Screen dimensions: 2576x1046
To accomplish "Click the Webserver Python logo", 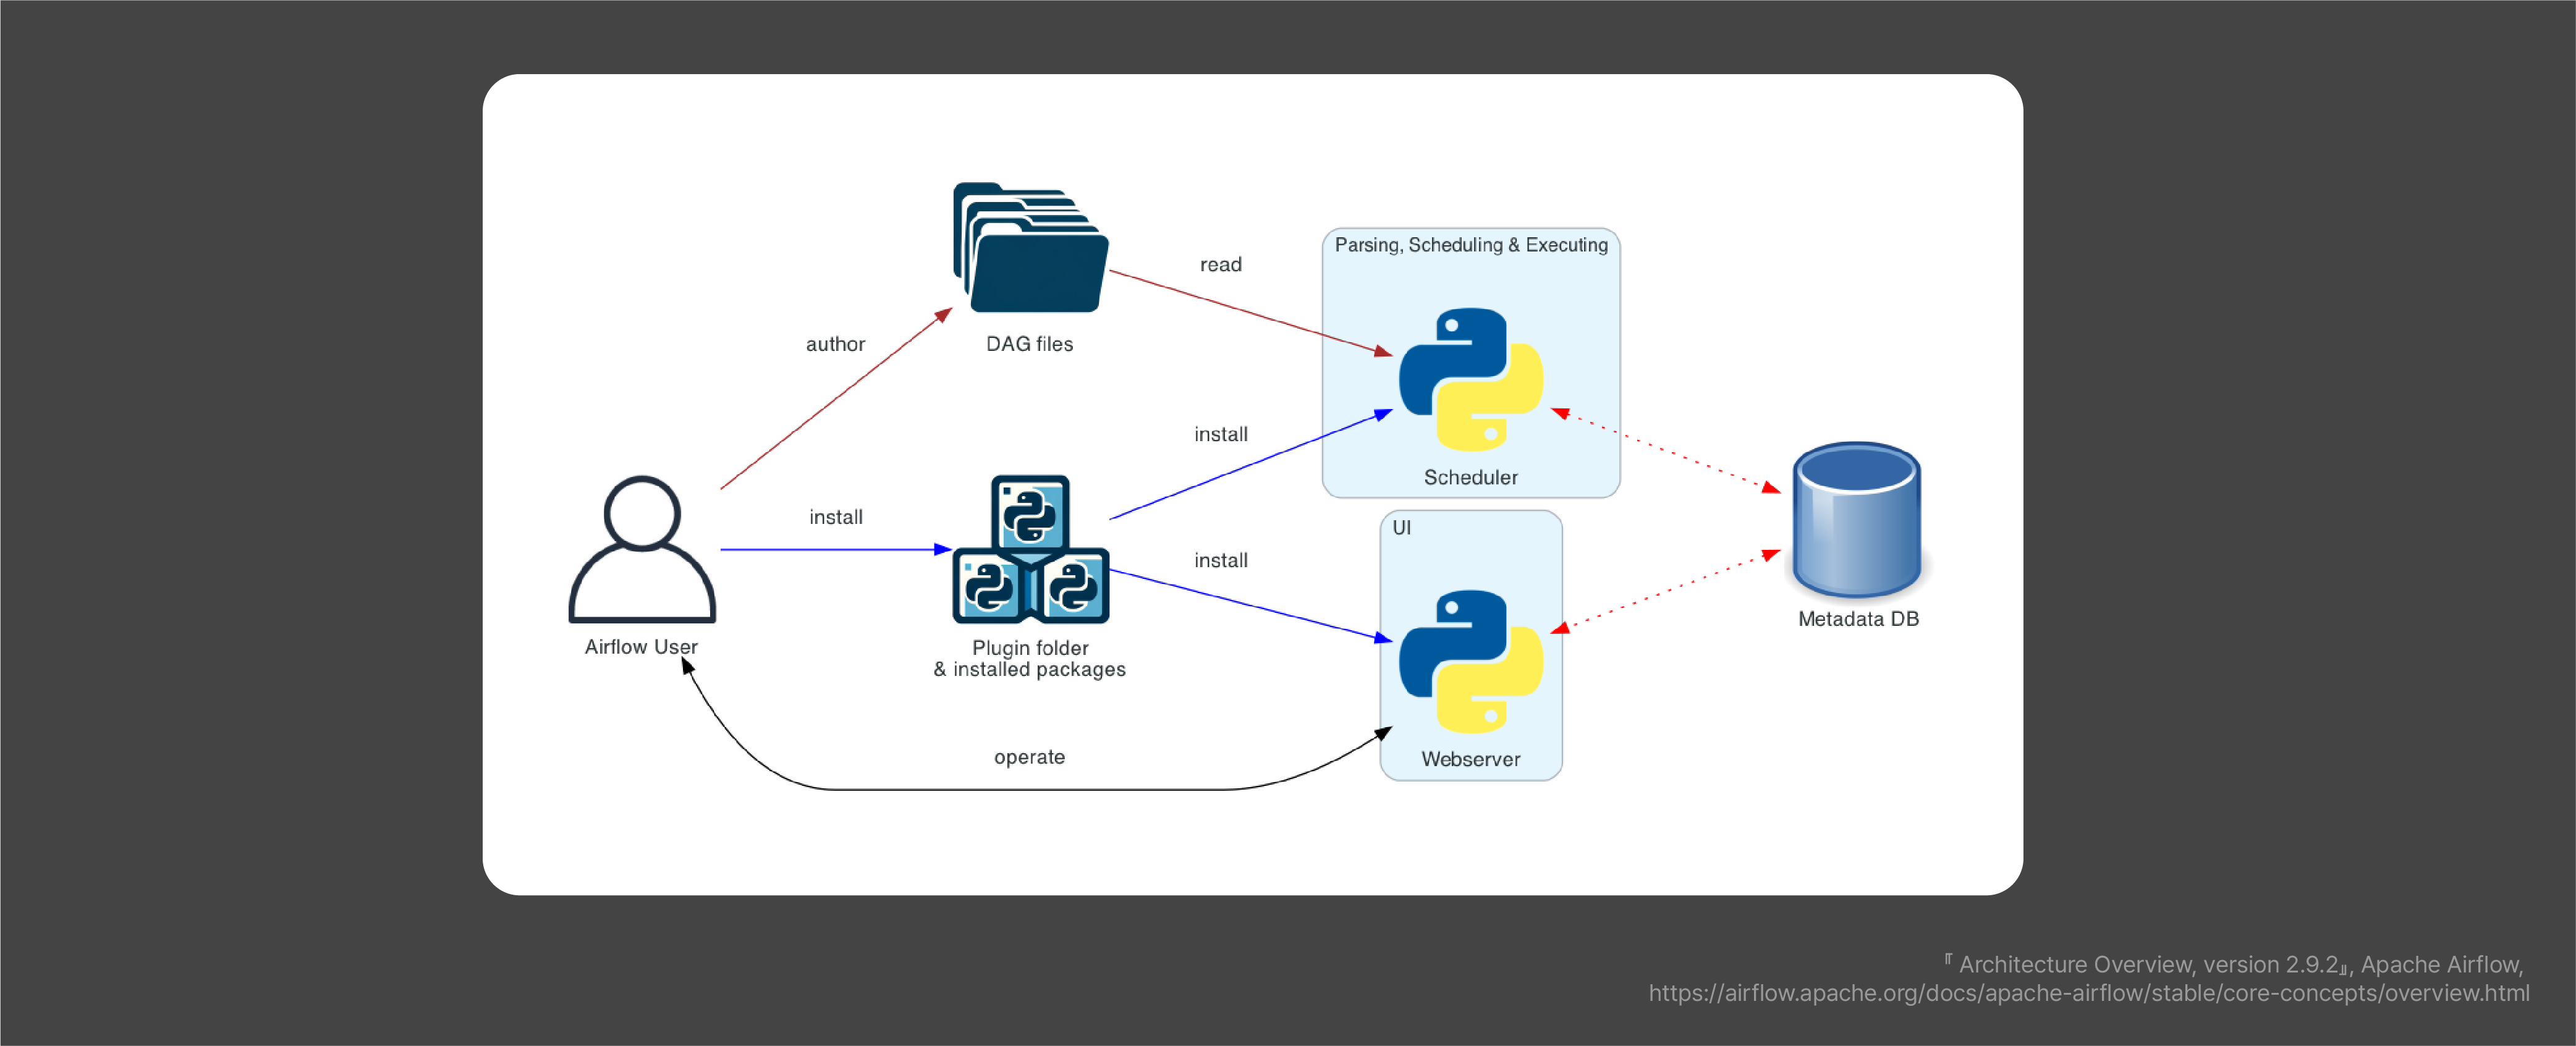I will [1470, 661].
